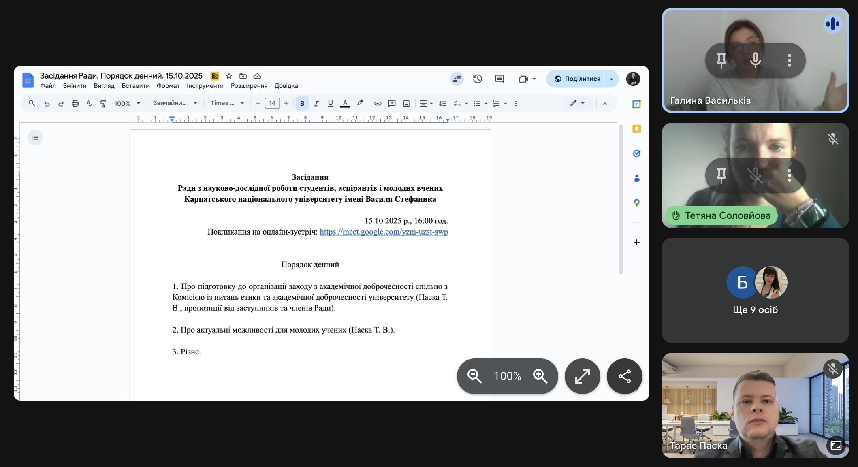Pin Тетяна Соловйова video tile

pyautogui.click(x=721, y=175)
